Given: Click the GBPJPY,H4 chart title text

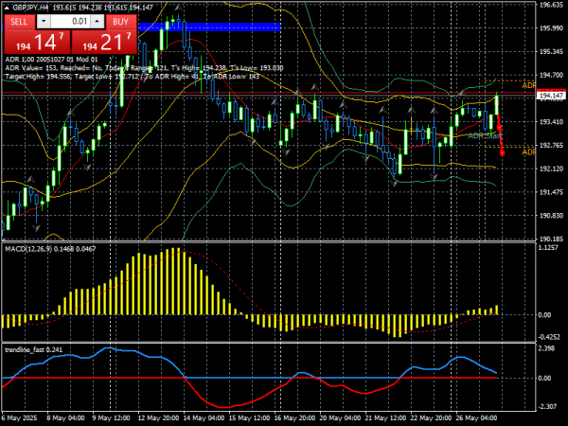Looking at the screenshot, I should point(30,8).
